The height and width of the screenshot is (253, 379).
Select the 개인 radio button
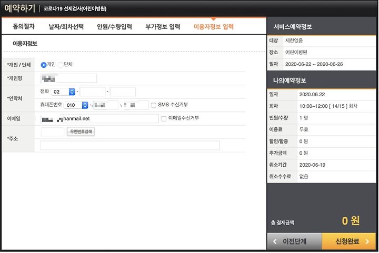click(44, 65)
